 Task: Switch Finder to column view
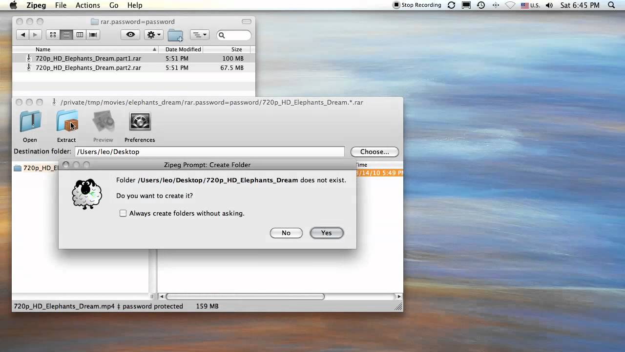click(x=80, y=35)
